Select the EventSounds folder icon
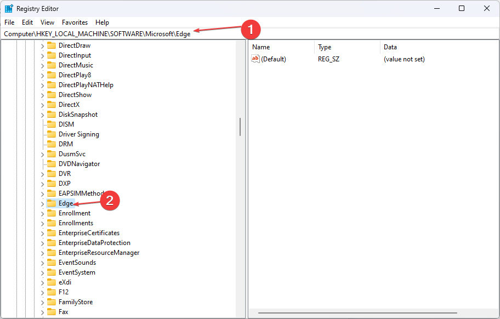 tap(52, 263)
